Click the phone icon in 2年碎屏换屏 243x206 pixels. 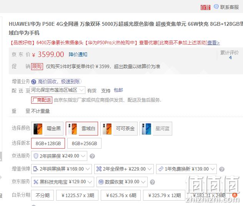36,169
